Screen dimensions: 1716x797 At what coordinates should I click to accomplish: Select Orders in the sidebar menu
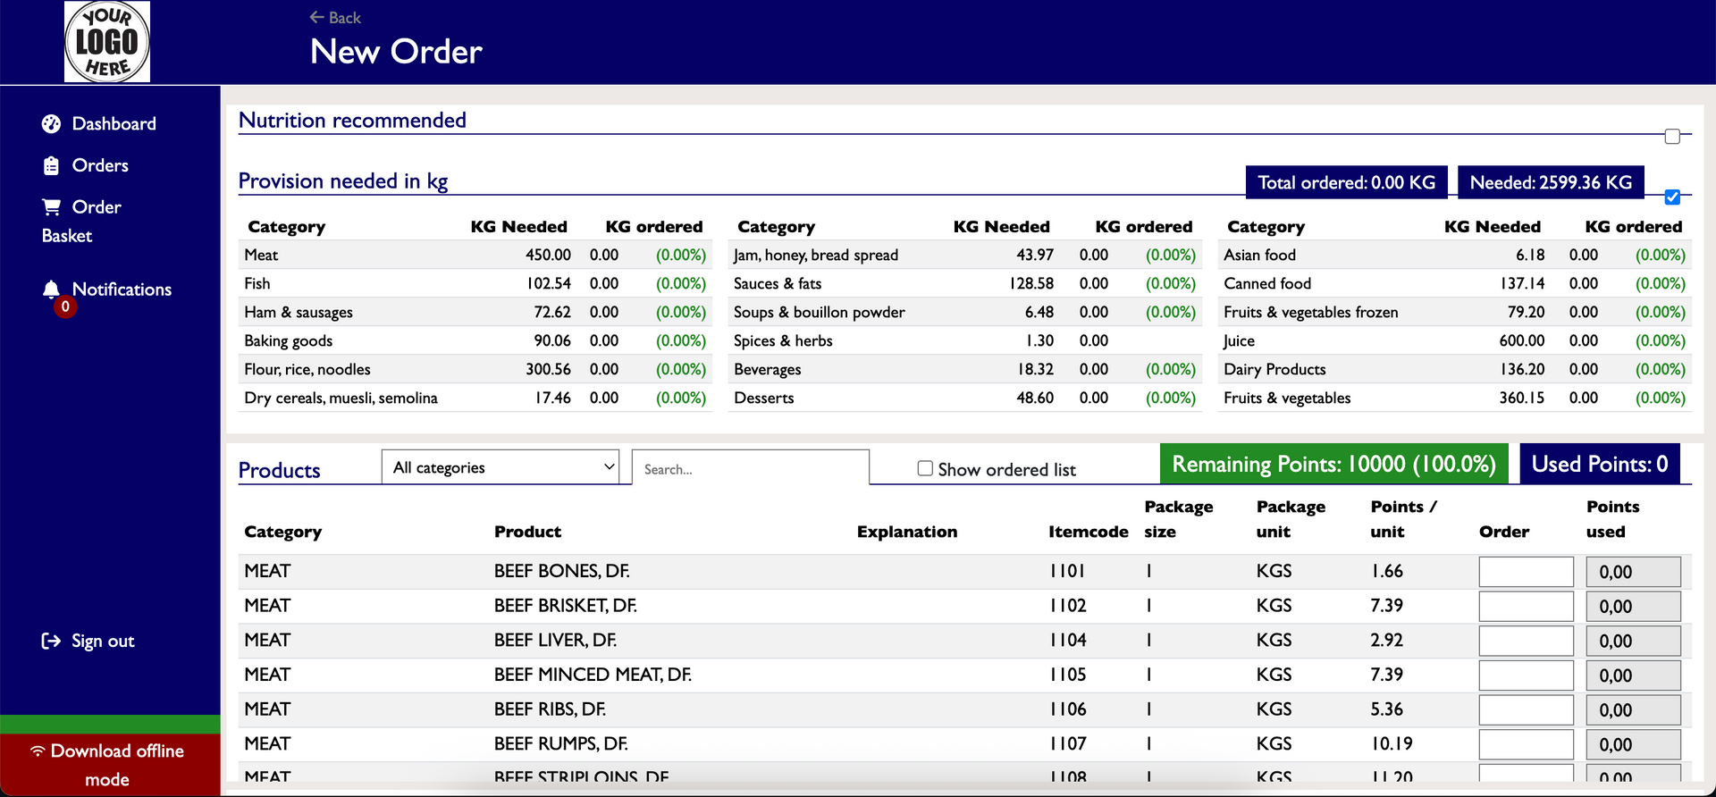[100, 166]
